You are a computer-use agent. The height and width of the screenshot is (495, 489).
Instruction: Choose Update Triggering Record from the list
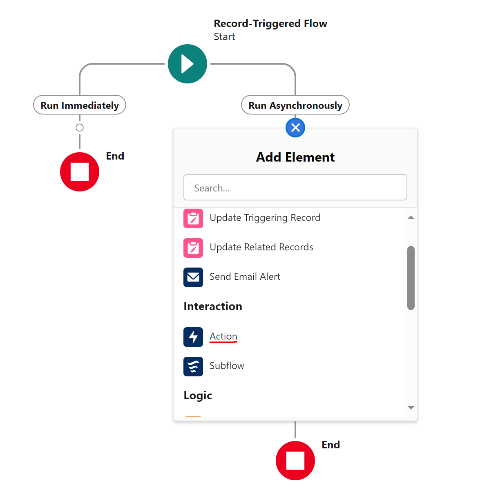pos(265,218)
